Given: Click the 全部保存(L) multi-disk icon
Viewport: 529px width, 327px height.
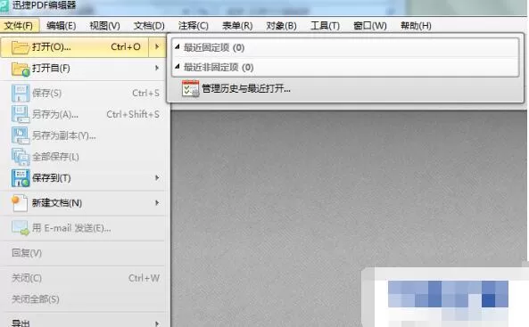Looking at the screenshot, I should [21, 157].
